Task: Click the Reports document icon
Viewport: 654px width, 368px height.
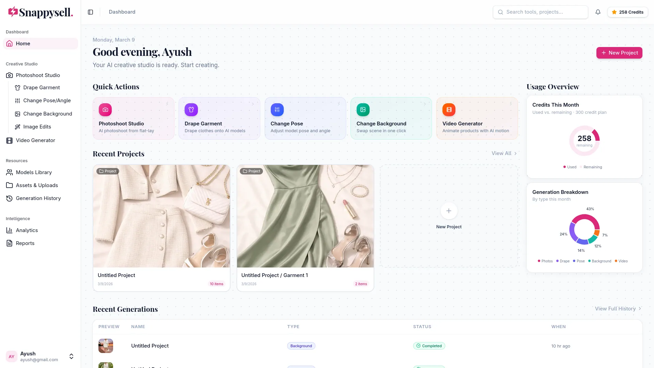Action: tap(10, 243)
